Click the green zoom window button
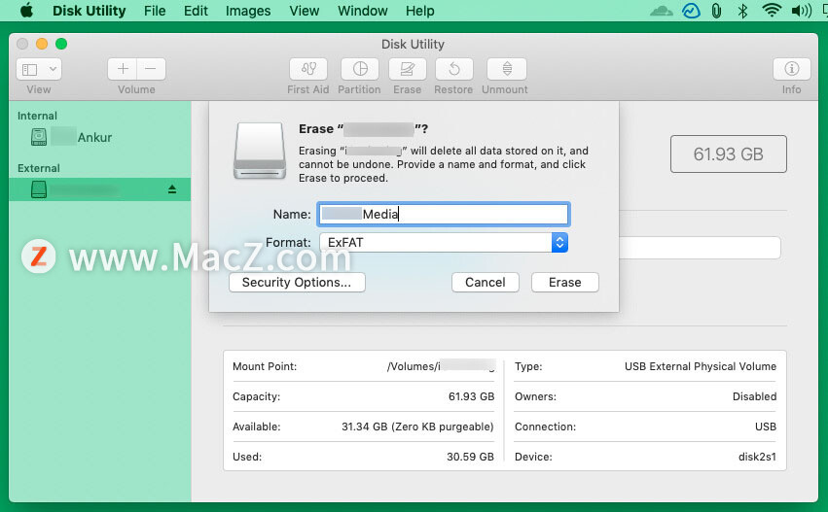Viewport: 828px width, 512px height. (x=61, y=44)
